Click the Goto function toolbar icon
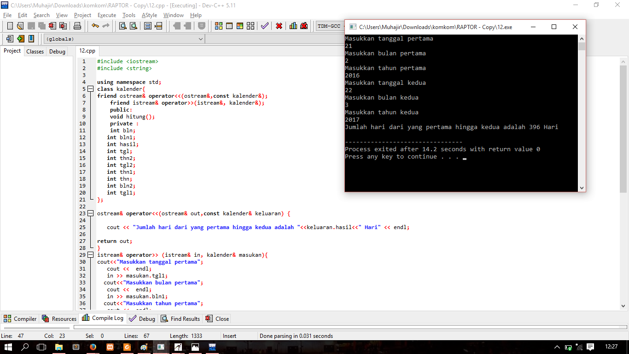 148,26
